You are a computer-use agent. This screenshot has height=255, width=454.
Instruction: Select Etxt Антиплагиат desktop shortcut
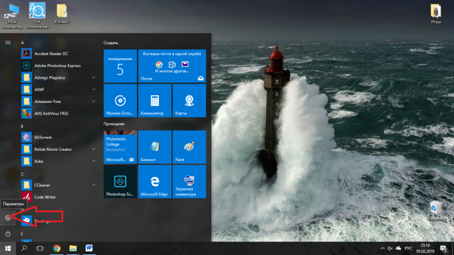37,16
